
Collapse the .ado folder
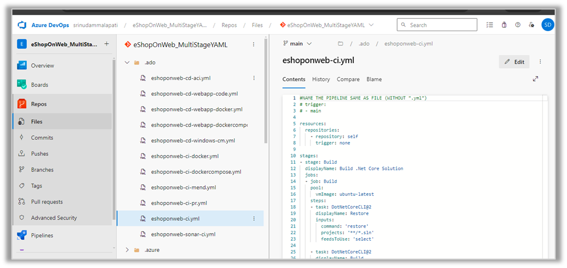tap(127, 62)
